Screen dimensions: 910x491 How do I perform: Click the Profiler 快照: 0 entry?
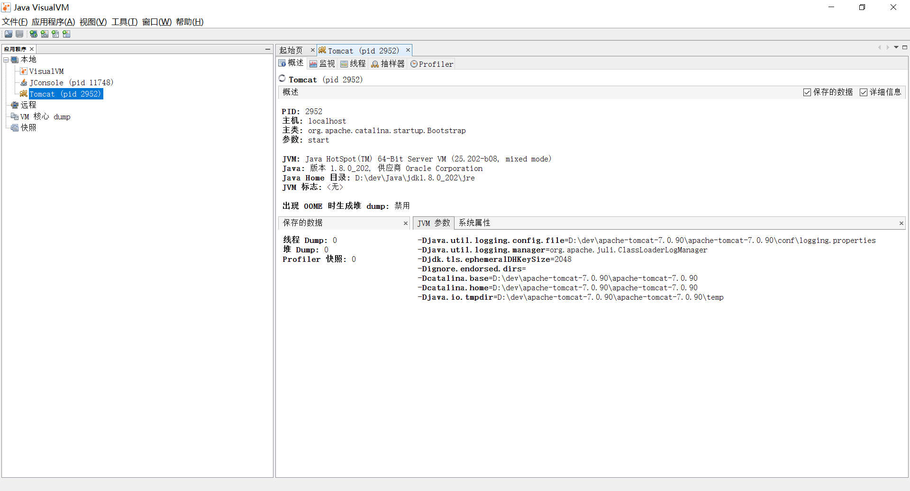[319, 259]
